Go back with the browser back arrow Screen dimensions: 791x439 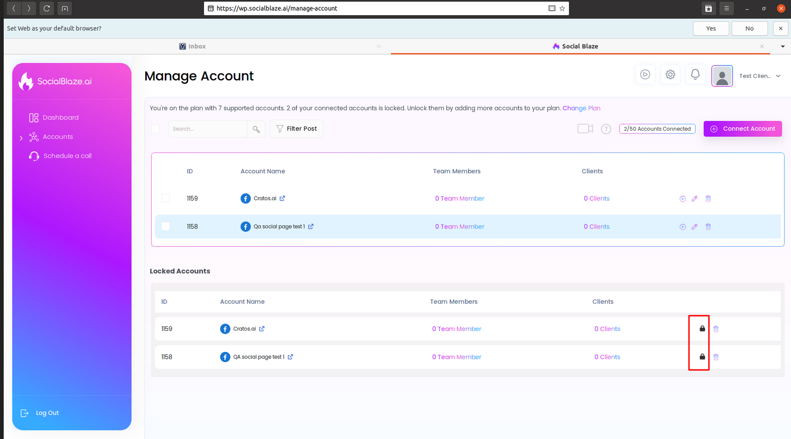point(14,8)
